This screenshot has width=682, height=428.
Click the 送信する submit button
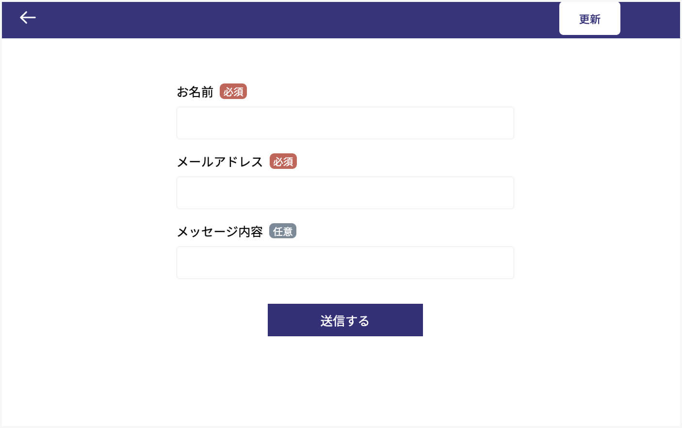point(345,320)
